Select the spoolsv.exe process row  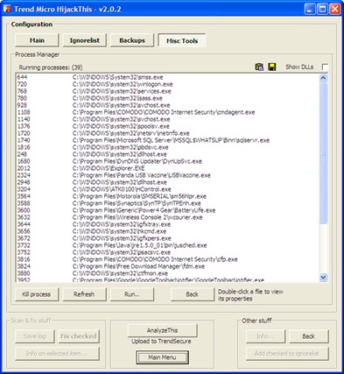pos(168,126)
